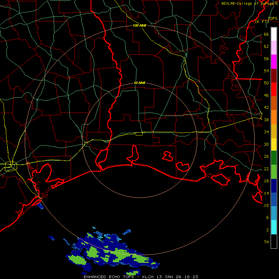The width and height of the screenshot is (279, 279).
Task: Click legend value 38
Action: [x=266, y=120]
